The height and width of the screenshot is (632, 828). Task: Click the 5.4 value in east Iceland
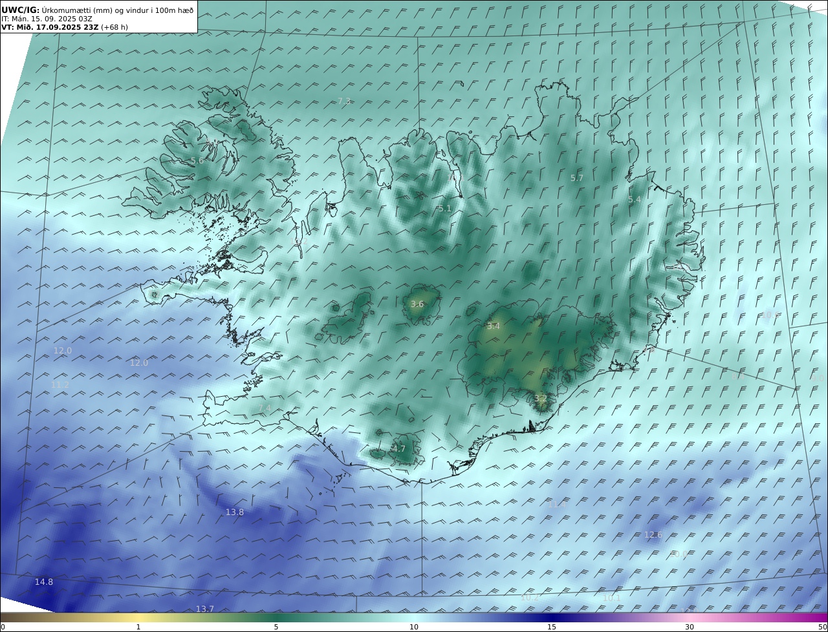click(x=635, y=200)
